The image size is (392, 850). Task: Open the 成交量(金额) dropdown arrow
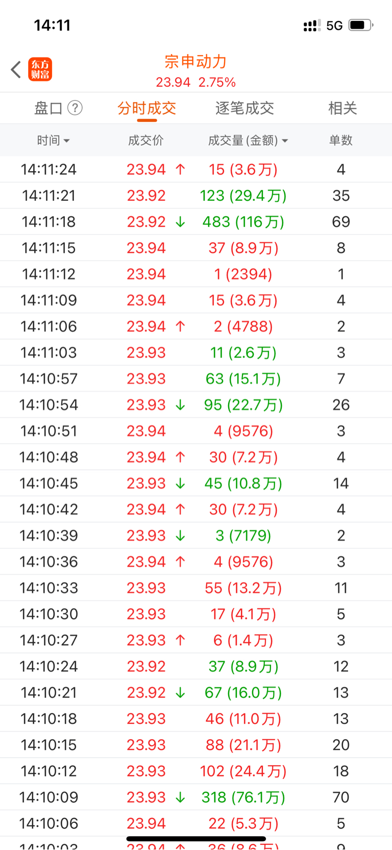click(x=285, y=141)
